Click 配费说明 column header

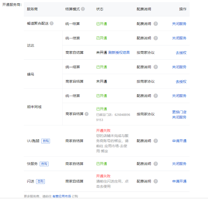pos(144,9)
